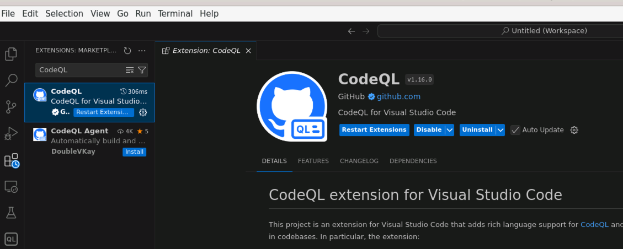Image resolution: width=623 pixels, height=249 pixels.
Task: Click the v1.16.0 version badge
Action: [x=419, y=80]
